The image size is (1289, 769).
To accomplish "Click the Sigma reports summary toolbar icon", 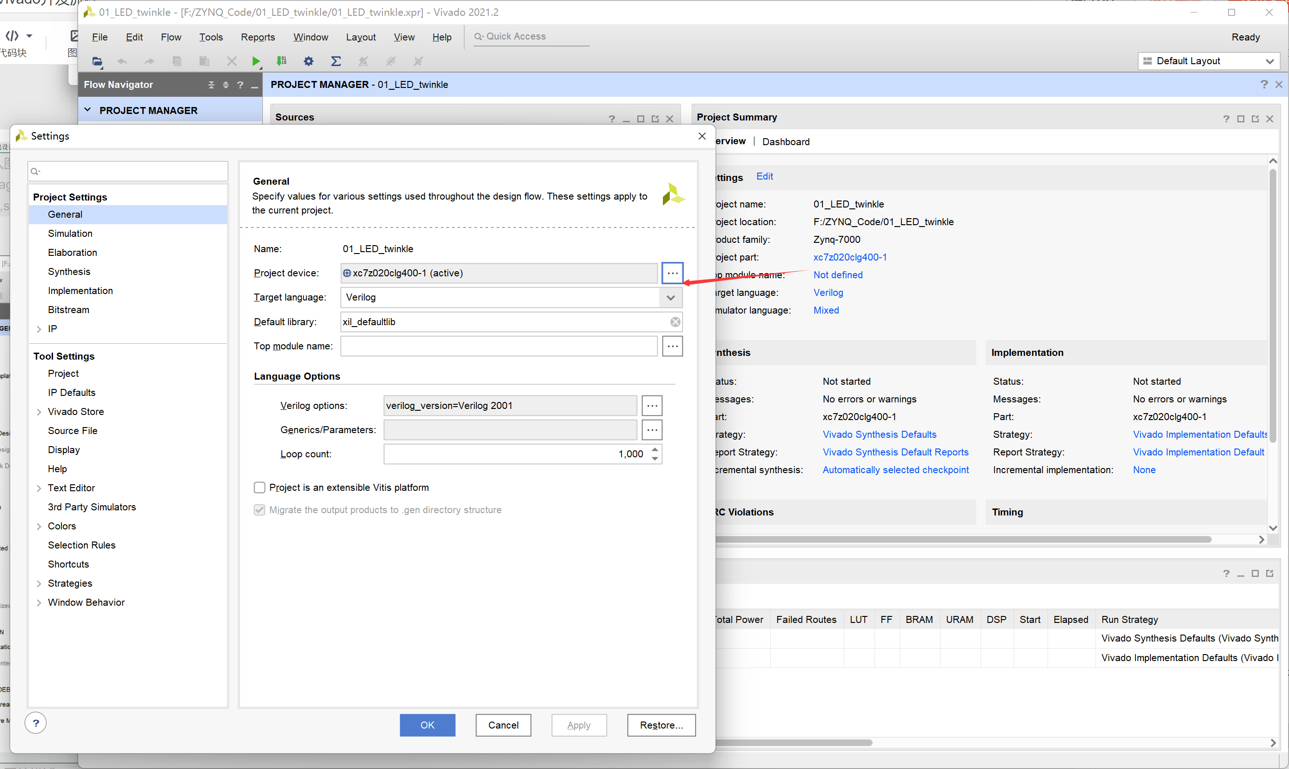I will tap(336, 61).
